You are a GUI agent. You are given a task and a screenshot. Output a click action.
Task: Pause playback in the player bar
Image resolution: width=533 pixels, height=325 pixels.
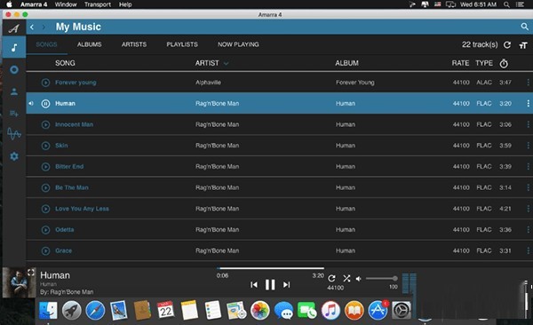pos(270,284)
